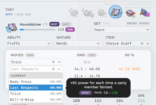This screenshot has height=105, width=156.
Task: Choose Last Respects from the move list
Action: point(36,87)
